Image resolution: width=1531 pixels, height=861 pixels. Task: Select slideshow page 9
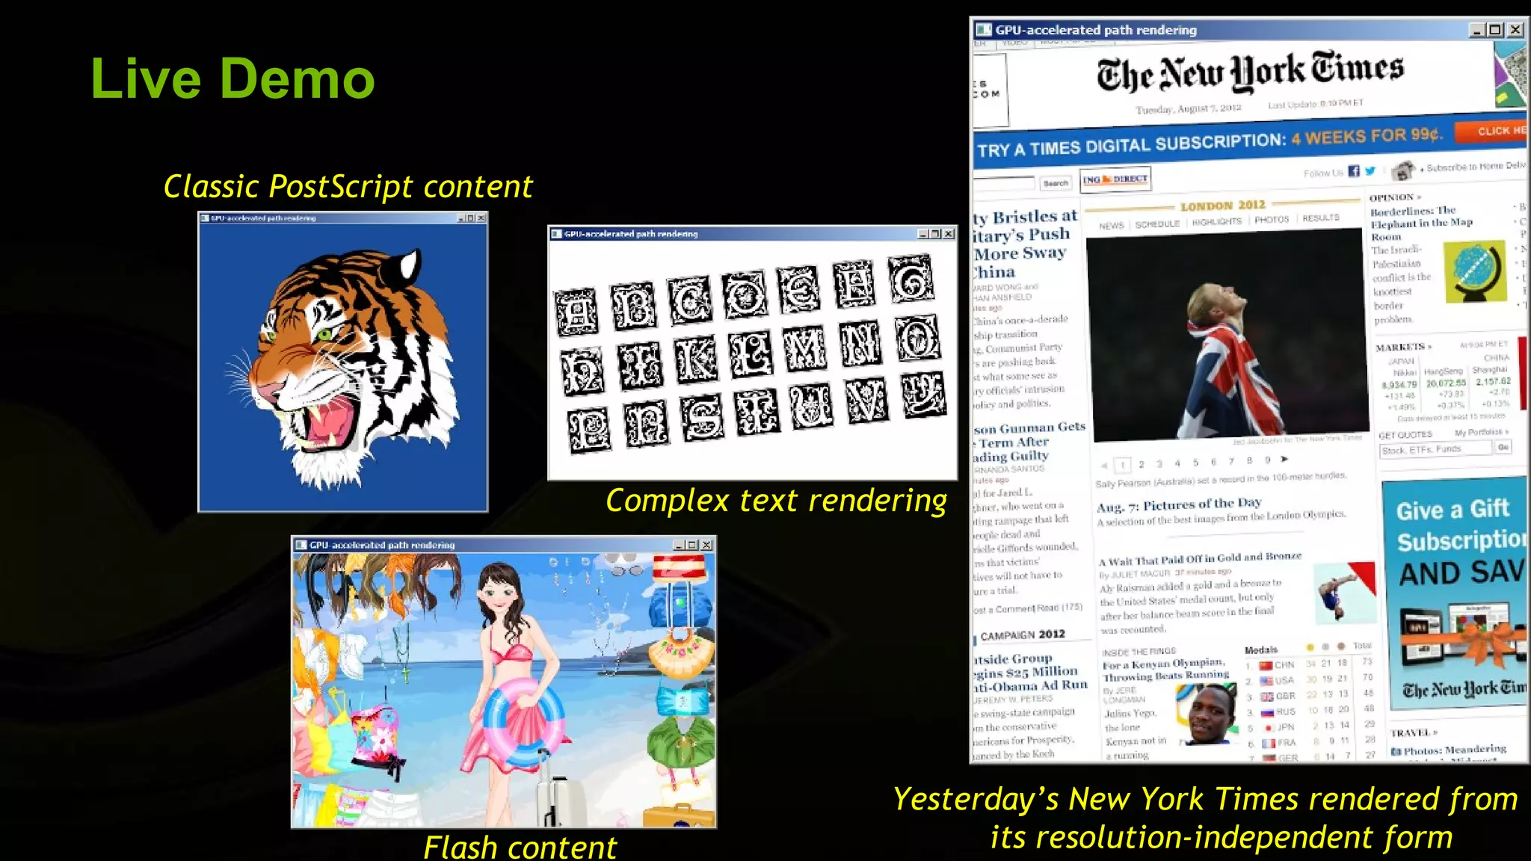(x=1267, y=460)
